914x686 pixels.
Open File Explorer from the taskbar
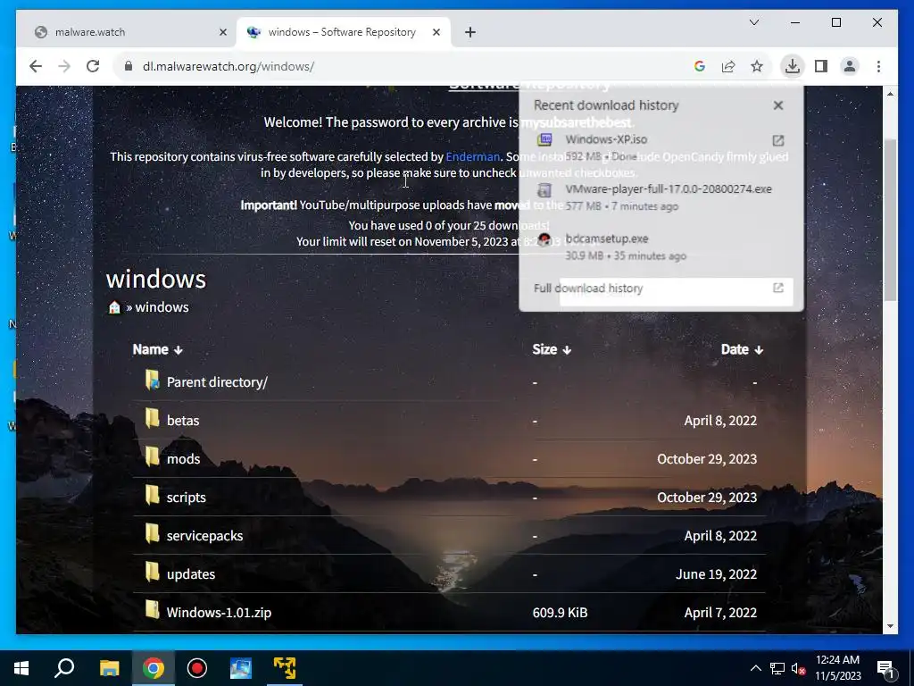(109, 668)
